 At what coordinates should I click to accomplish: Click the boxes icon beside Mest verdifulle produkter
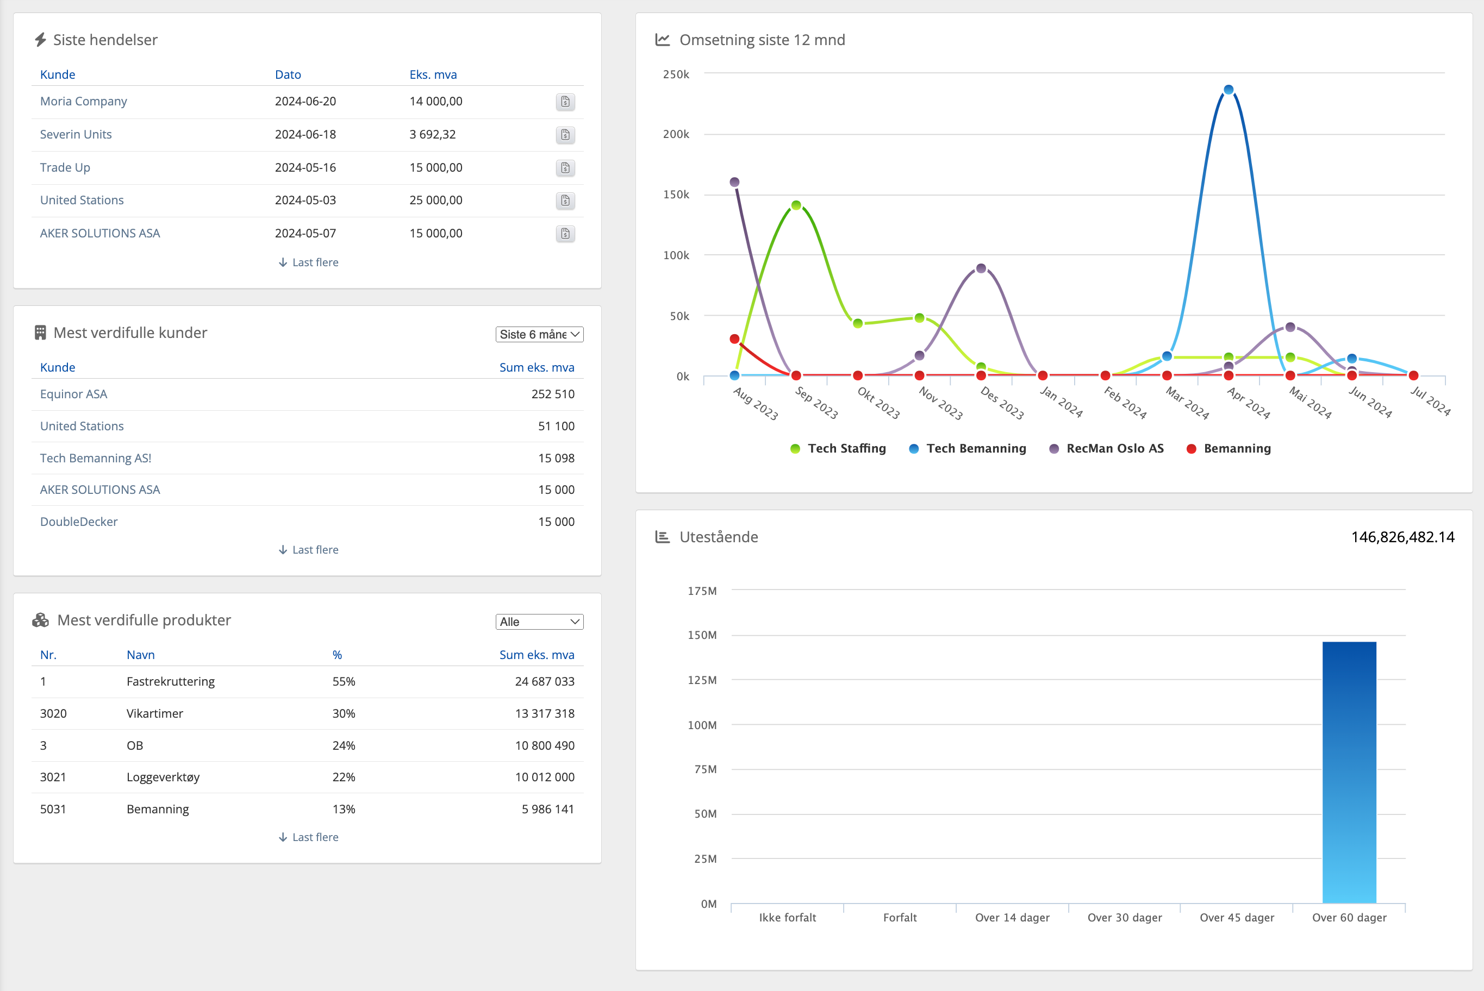pyautogui.click(x=40, y=620)
